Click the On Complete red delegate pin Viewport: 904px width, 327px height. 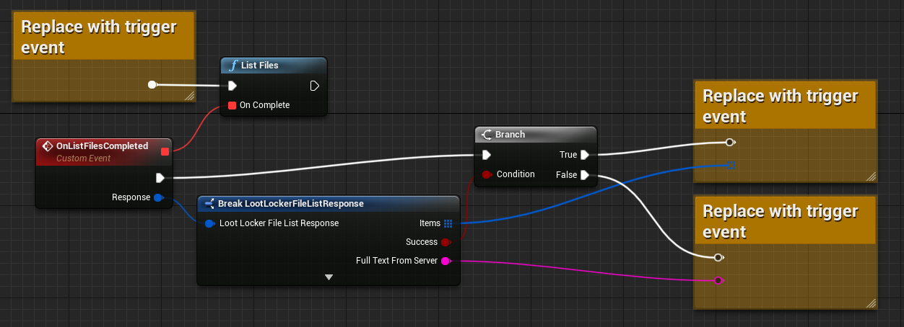click(x=232, y=105)
